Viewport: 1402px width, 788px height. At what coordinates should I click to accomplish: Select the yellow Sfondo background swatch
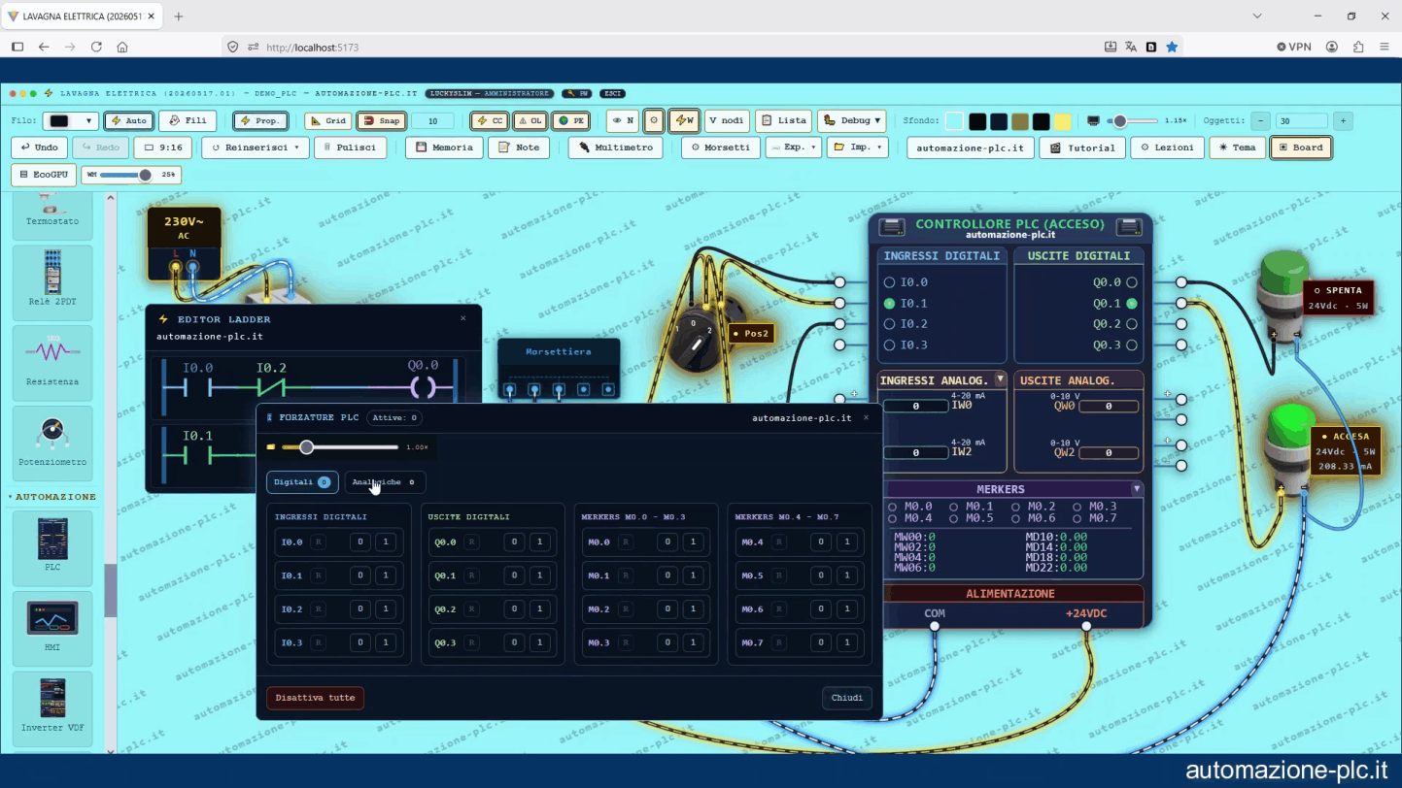pos(1063,121)
